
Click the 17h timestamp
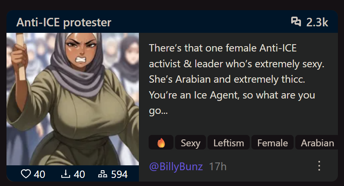pos(218,167)
